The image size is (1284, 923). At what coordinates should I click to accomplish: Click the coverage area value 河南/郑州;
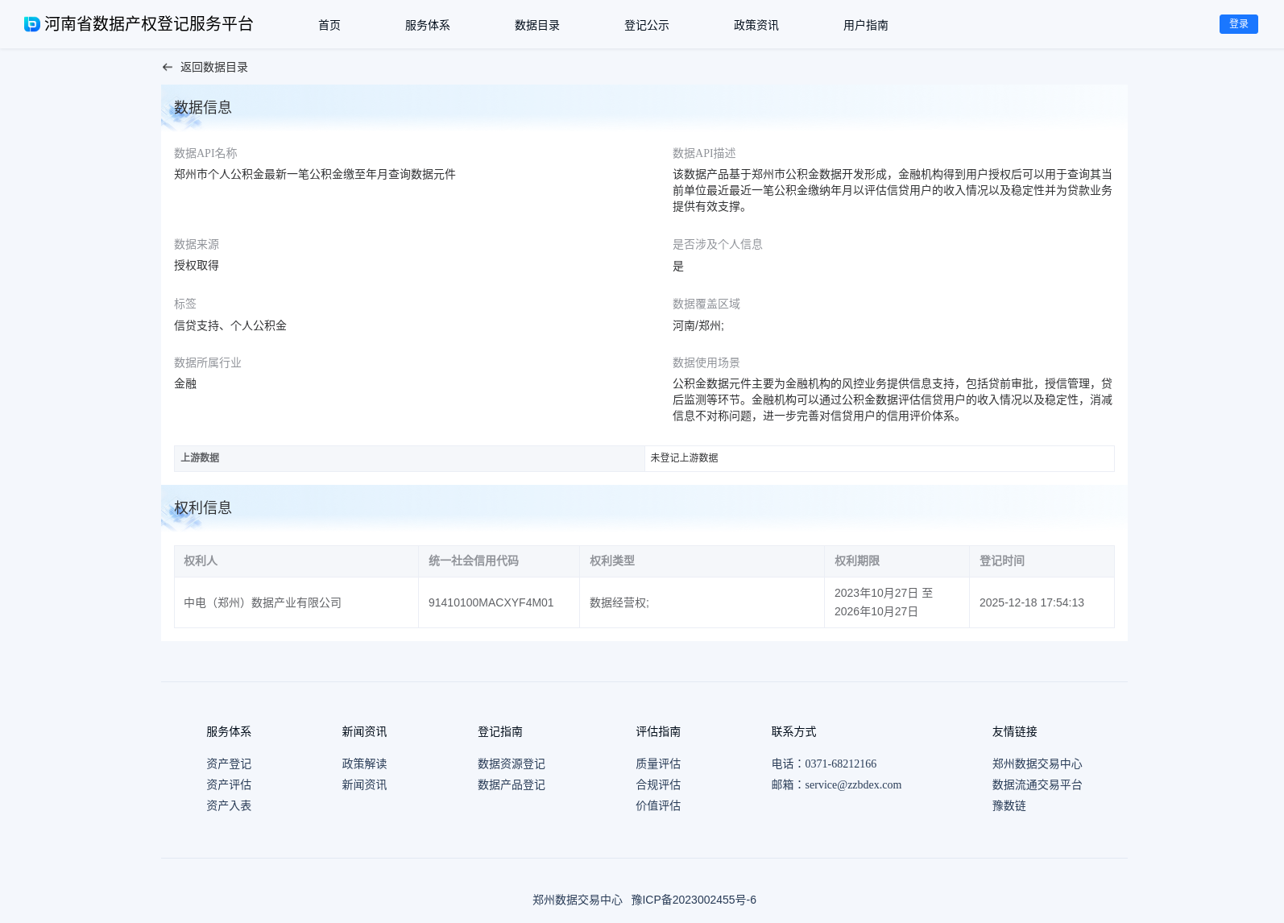click(x=698, y=325)
